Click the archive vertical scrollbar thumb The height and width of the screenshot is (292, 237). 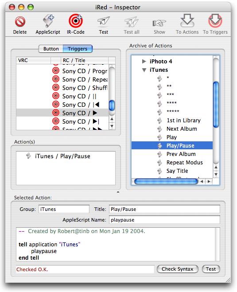[x=216, y=105]
